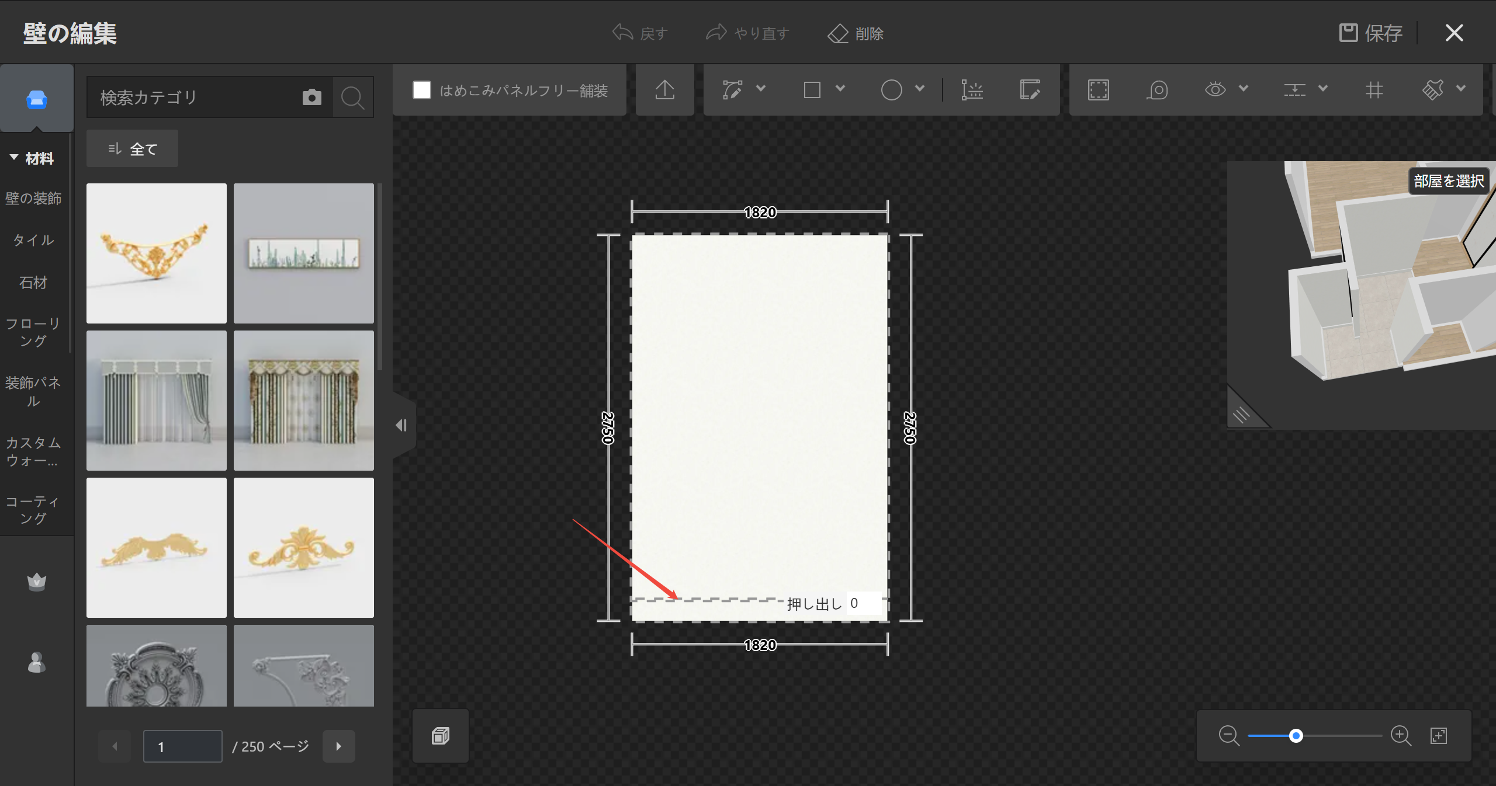Click the fit-to-screen icon
This screenshot has height=786, width=1496.
click(1439, 735)
